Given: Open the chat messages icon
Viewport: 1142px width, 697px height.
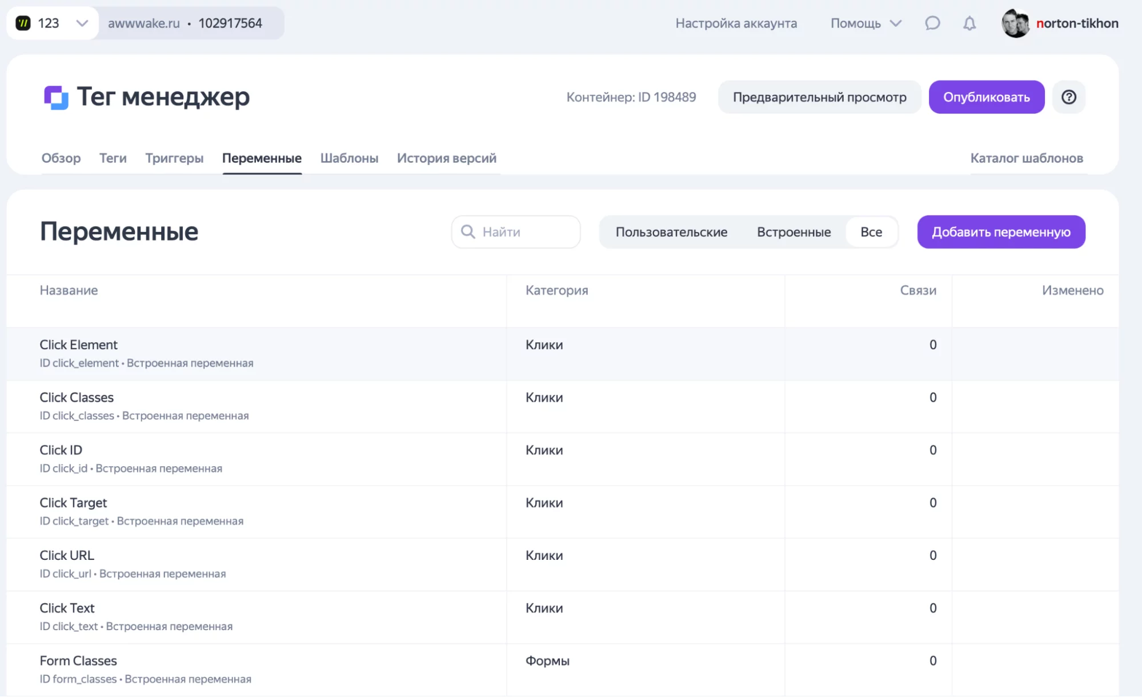Looking at the screenshot, I should [932, 23].
